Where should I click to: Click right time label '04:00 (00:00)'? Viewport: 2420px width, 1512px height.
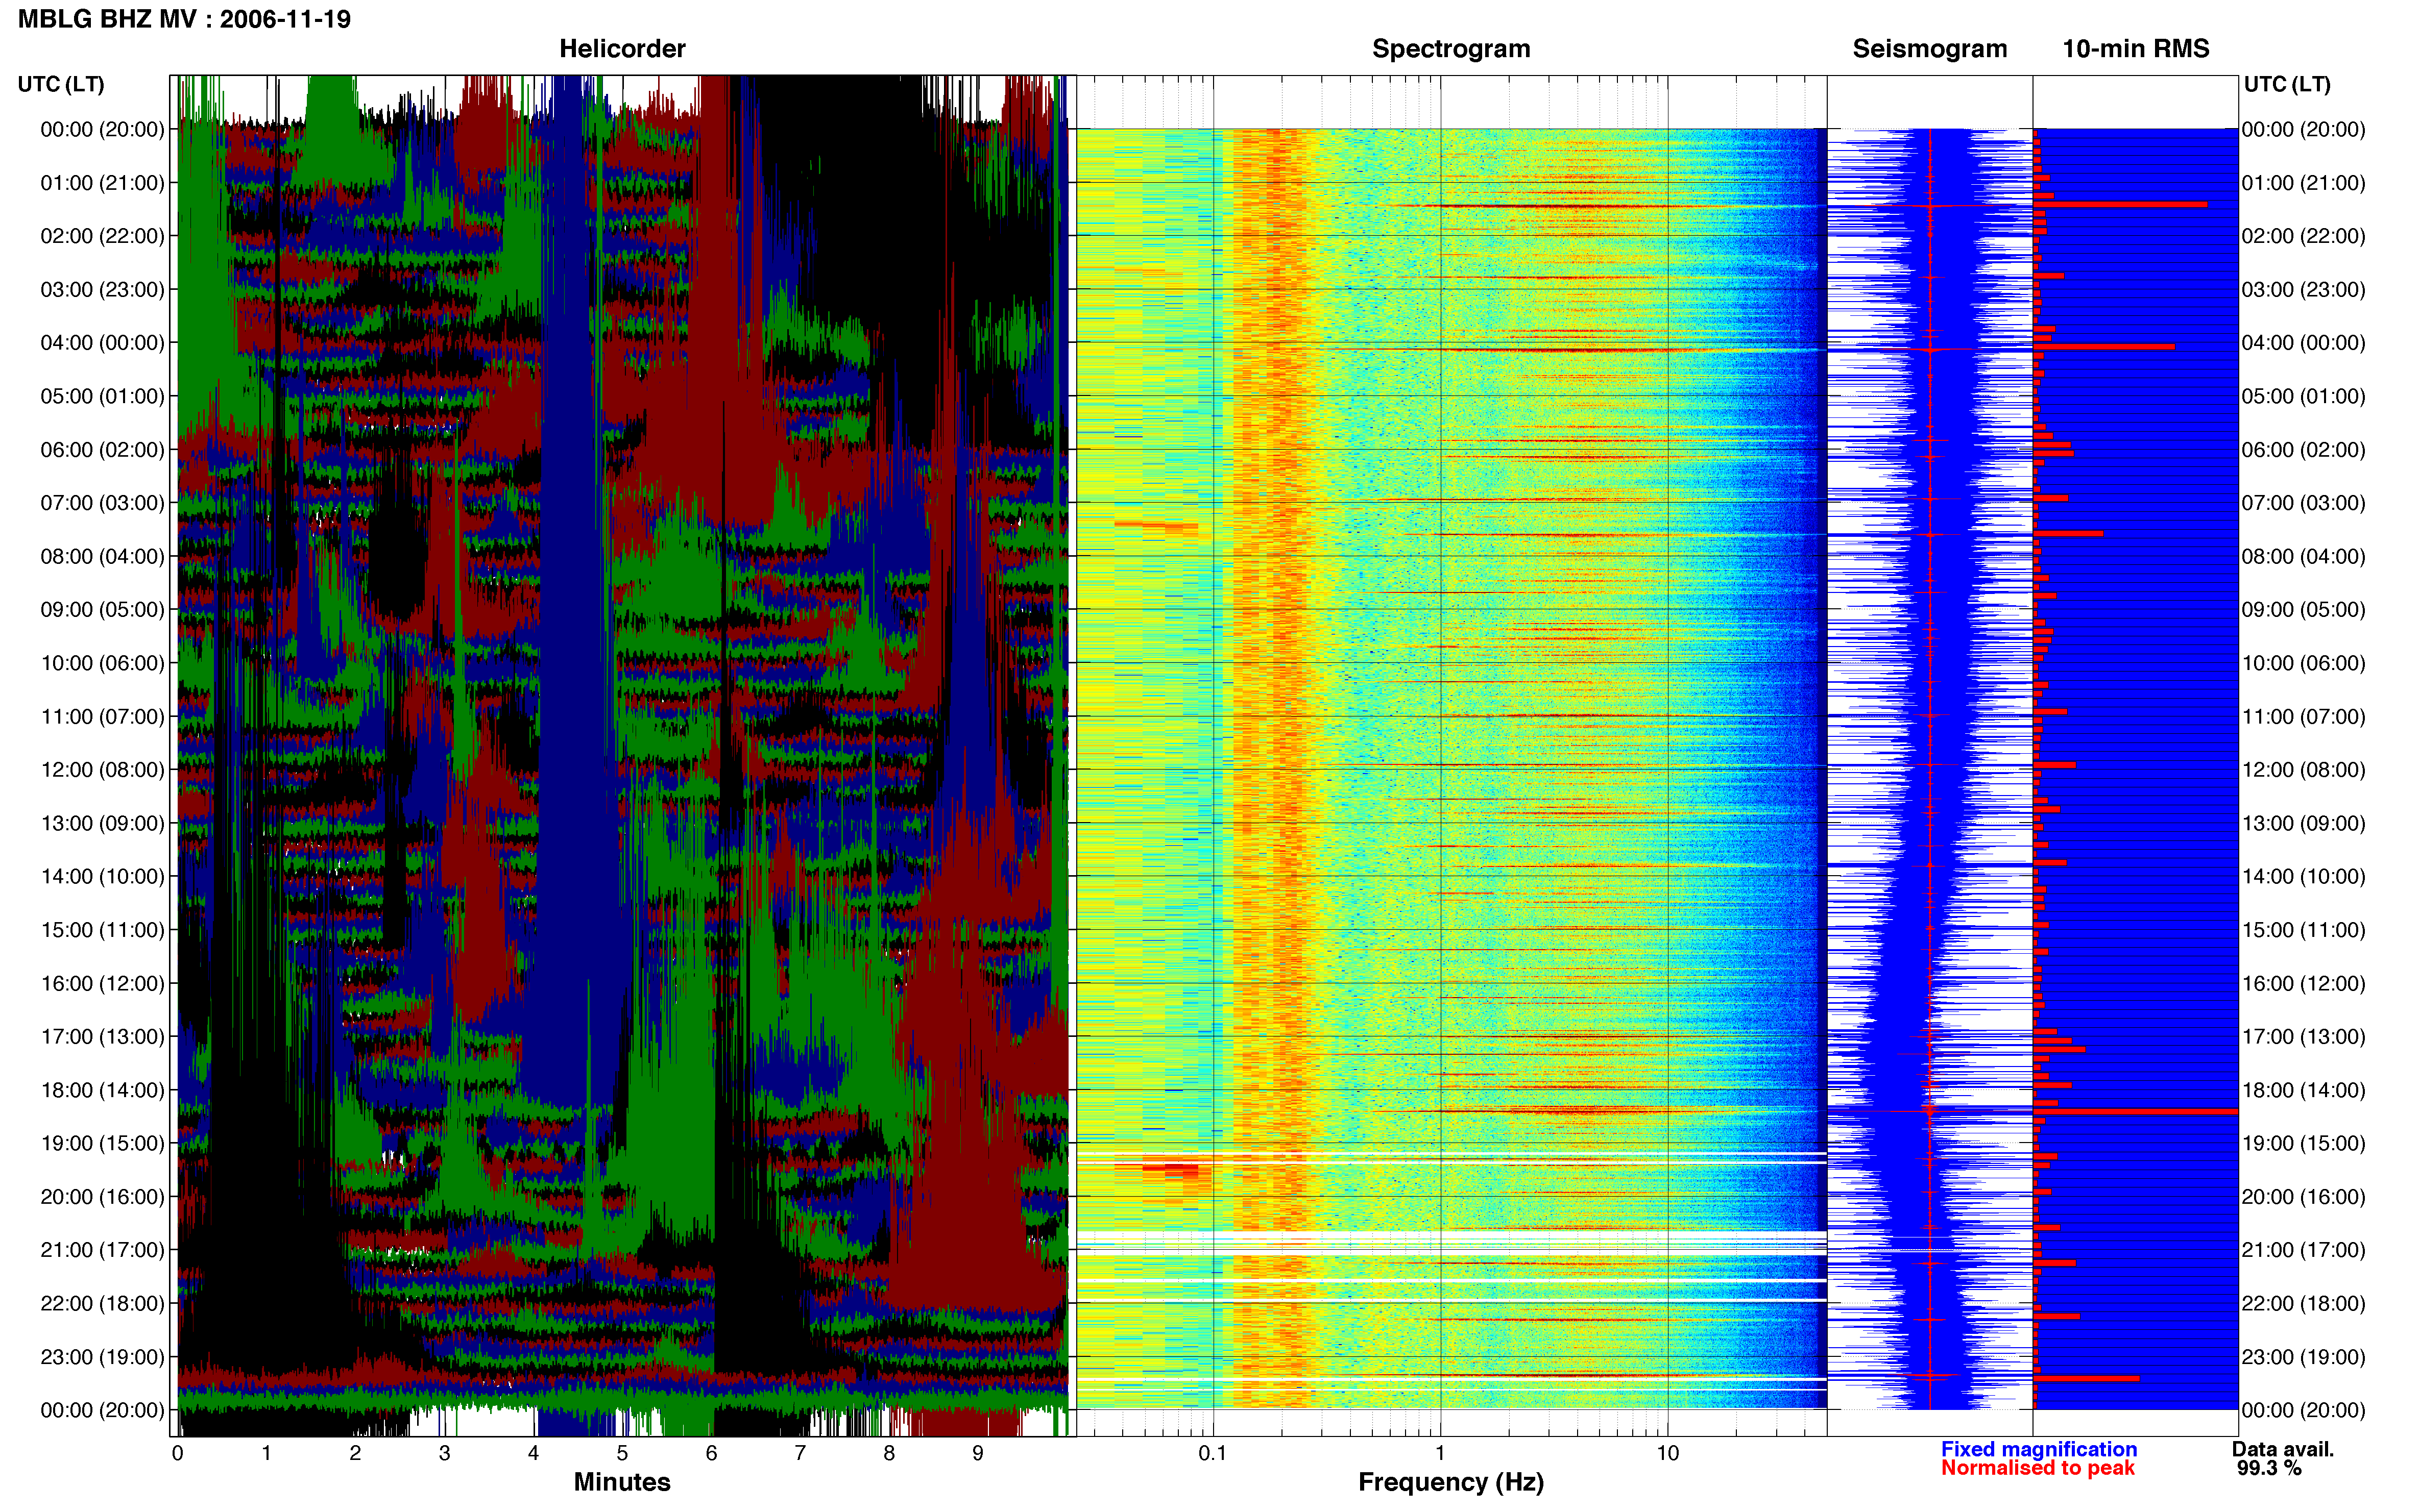(x=2303, y=343)
